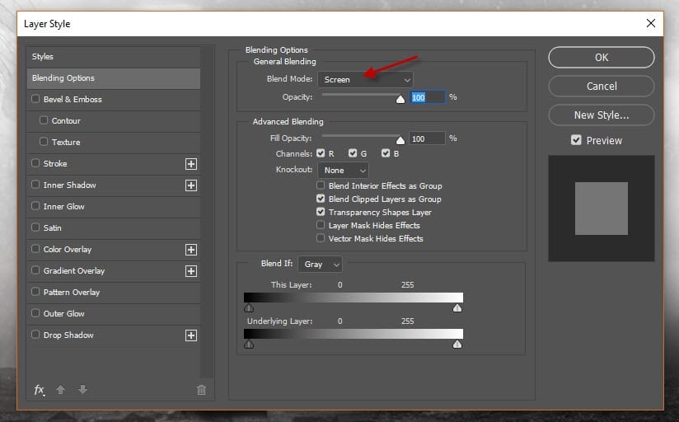Open the Blend Mode dropdown

(x=364, y=80)
